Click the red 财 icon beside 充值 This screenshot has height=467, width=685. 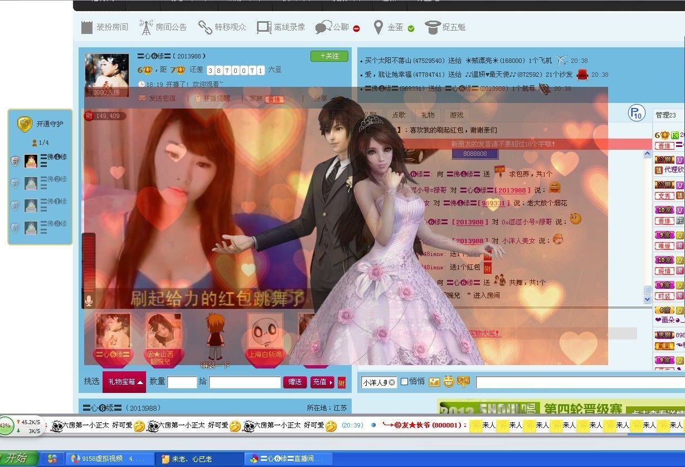(x=342, y=382)
